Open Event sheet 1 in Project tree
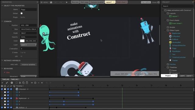Screen dimensions: 195x110 [x=177, y=23]
